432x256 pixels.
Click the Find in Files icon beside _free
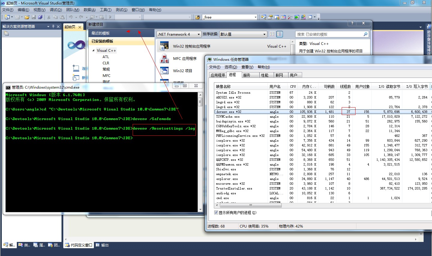pos(198,17)
